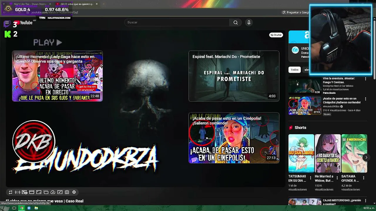Click 310 K visualizaciones text
Image resolution: width=376 pixels, height=211 pixels.
(334, 110)
